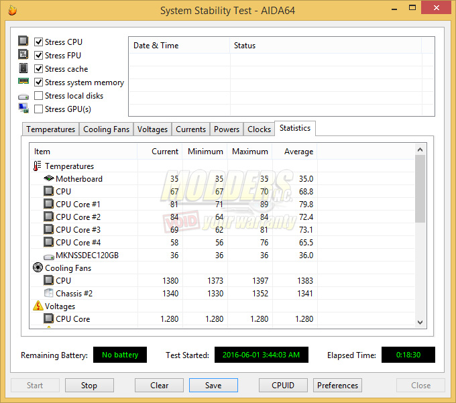Viewport: 456px width, 403px height.
Task: Click the Elapsed Time display 0:18:30
Action: pyautogui.click(x=408, y=355)
